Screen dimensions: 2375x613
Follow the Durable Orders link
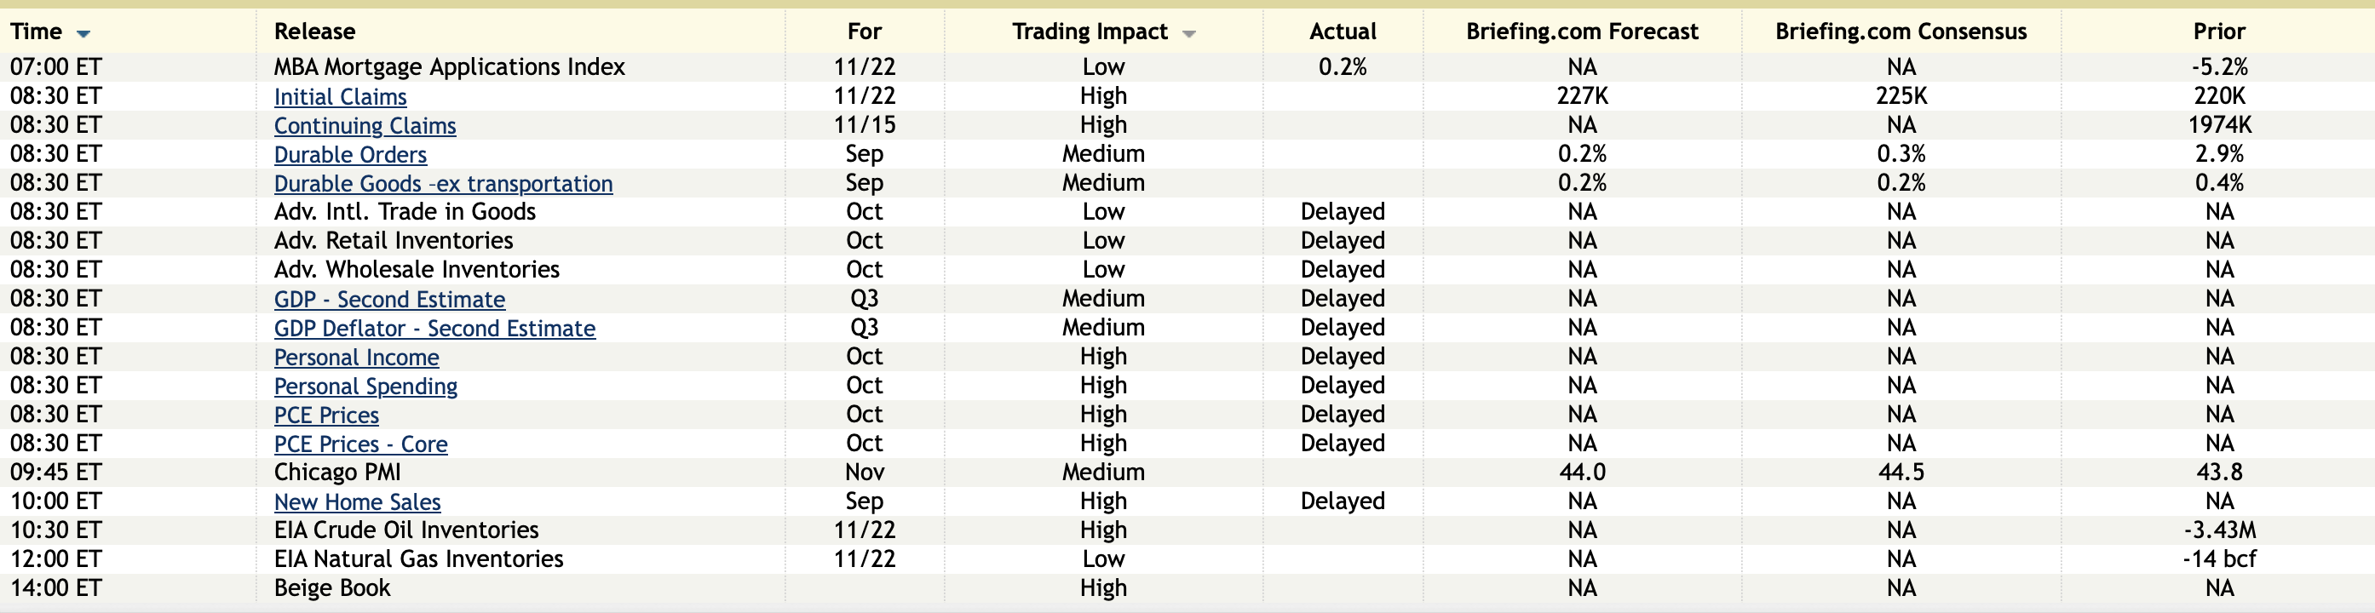pyautogui.click(x=350, y=155)
